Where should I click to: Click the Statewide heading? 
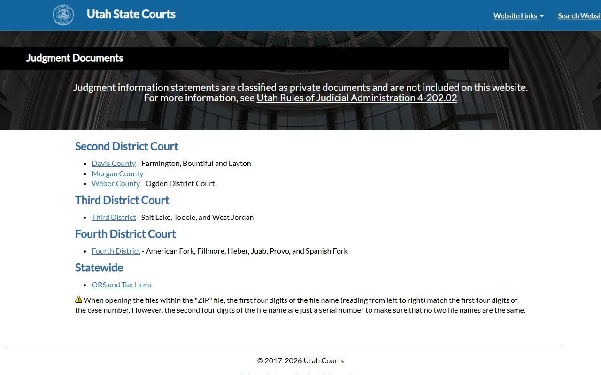pyautogui.click(x=99, y=268)
